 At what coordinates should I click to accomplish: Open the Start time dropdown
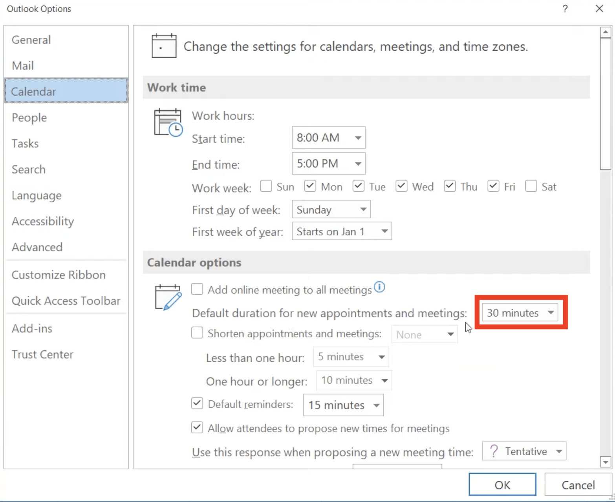[x=329, y=137]
